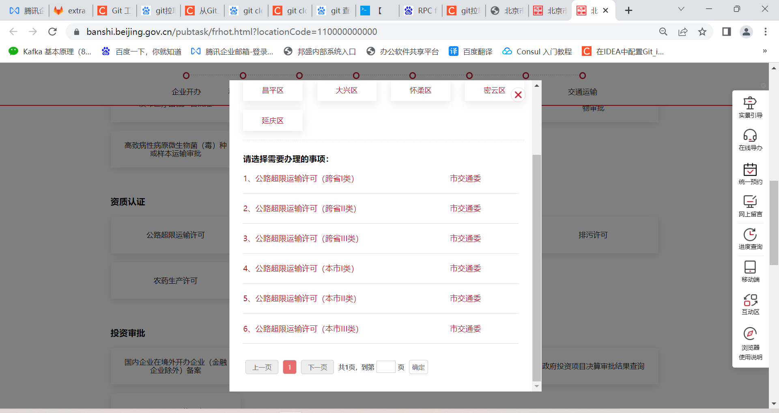The image size is (779, 413).
Task: Select 密云区 district
Action: pos(494,90)
